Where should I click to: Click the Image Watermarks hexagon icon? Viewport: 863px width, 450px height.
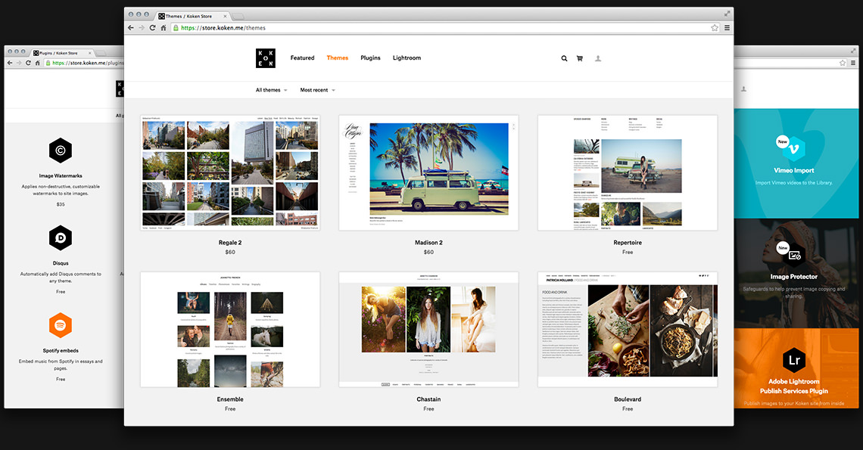[61, 151]
